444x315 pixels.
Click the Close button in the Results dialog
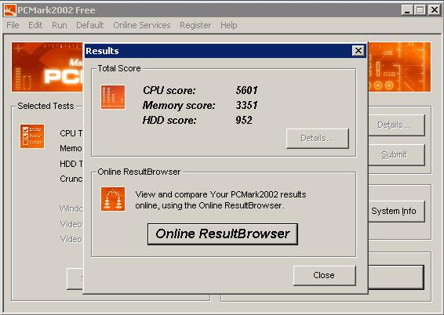pos(324,275)
